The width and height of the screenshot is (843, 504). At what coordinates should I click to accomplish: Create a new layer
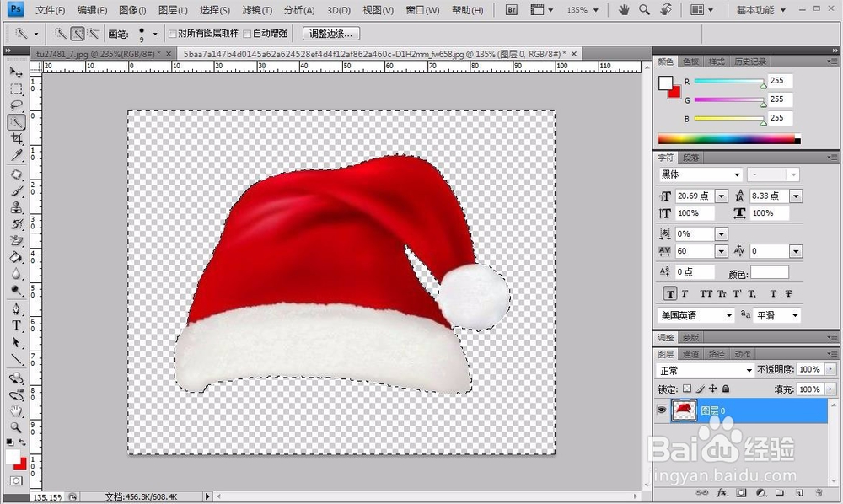pyautogui.click(x=799, y=492)
